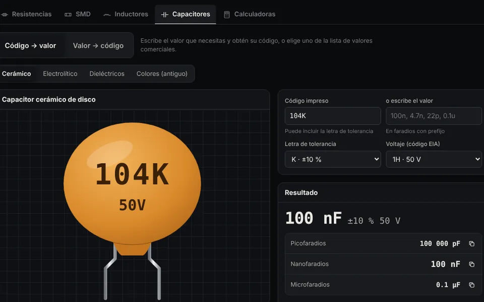Screen dimensions: 484x302
Task: Open the Letra de tolerancia dropdown
Action: click(x=333, y=160)
